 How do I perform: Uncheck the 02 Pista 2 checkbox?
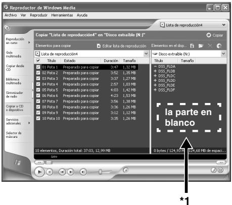pos(38,73)
